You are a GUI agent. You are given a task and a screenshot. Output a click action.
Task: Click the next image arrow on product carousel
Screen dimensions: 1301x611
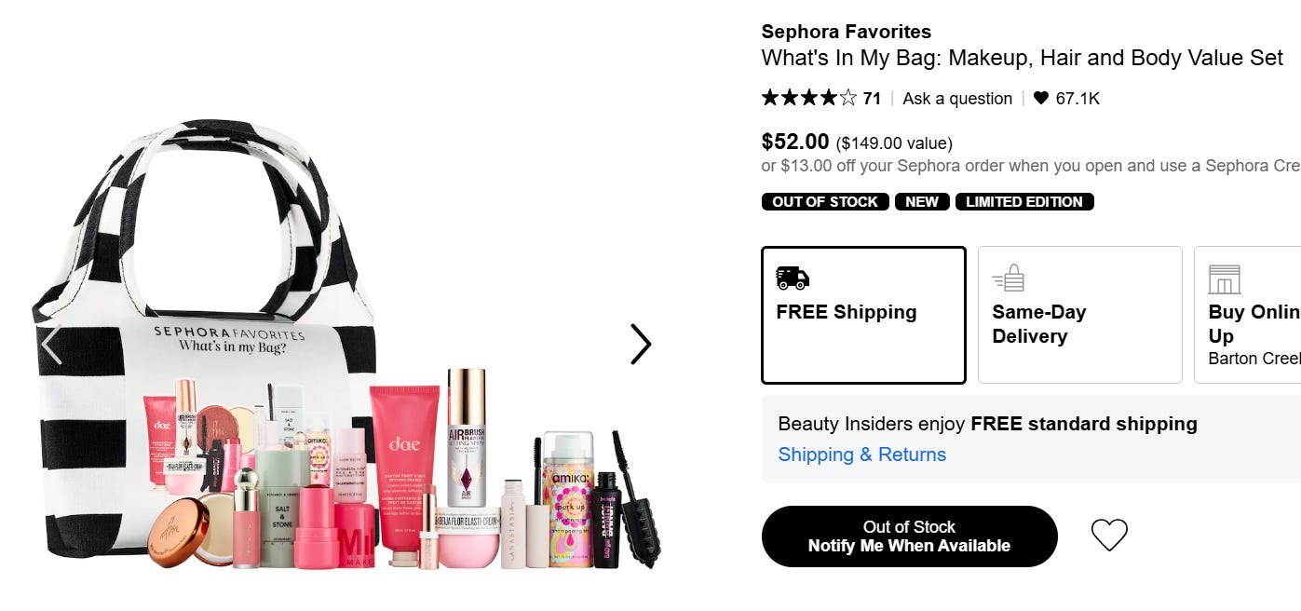point(641,344)
